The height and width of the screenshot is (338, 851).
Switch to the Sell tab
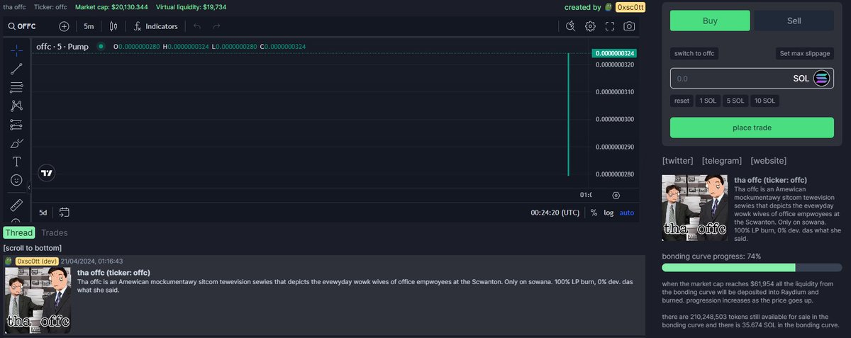coord(794,21)
